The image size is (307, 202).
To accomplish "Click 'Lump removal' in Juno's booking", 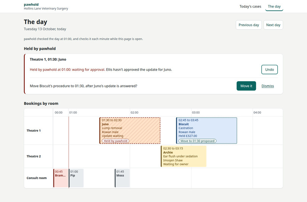I will 112,128.
